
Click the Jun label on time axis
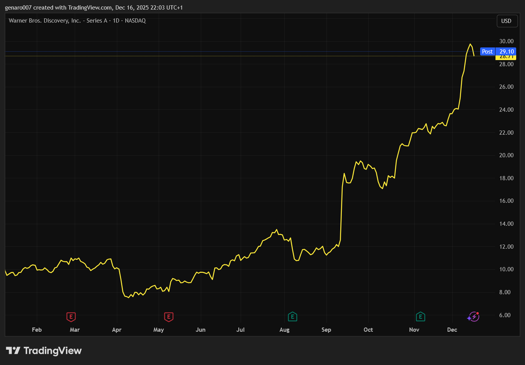tap(200, 330)
